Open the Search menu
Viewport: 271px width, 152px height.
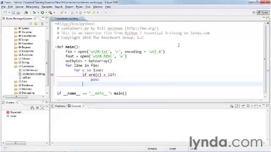pos(58,7)
